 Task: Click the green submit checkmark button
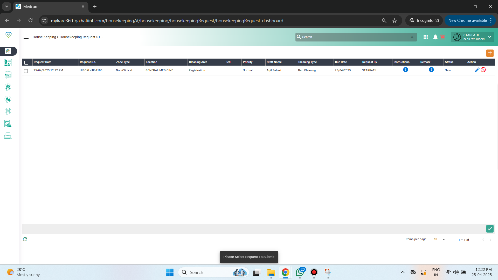pos(490,229)
